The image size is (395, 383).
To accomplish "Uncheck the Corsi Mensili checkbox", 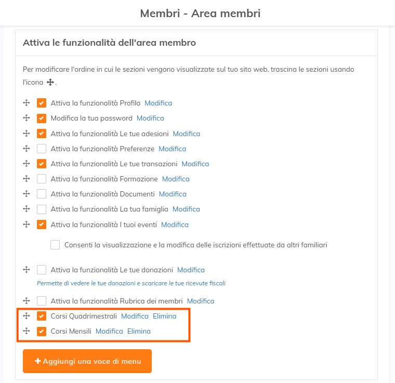I will click(x=42, y=331).
